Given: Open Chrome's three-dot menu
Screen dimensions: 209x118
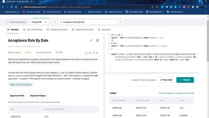Looking at the screenshot, I should pyautogui.click(x=206, y=7).
